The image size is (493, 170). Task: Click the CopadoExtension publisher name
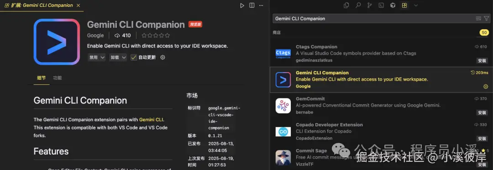tap(314, 138)
